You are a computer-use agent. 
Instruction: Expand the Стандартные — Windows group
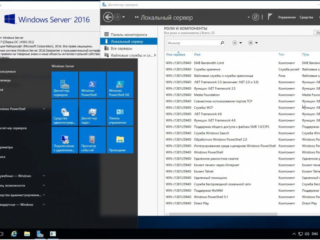coord(44,204)
